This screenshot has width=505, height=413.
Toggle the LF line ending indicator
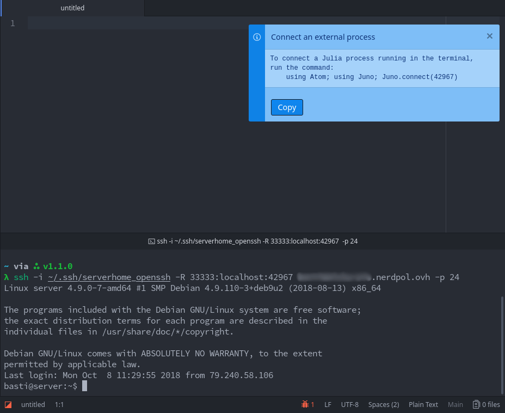[x=328, y=404]
